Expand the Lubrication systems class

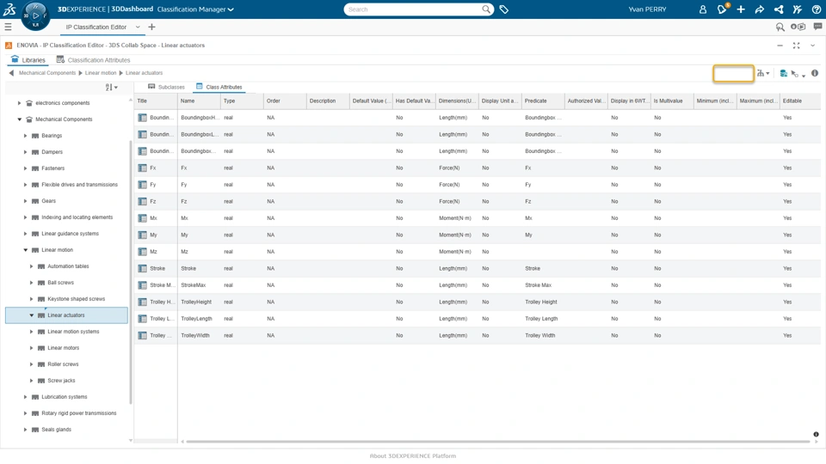pyautogui.click(x=25, y=397)
